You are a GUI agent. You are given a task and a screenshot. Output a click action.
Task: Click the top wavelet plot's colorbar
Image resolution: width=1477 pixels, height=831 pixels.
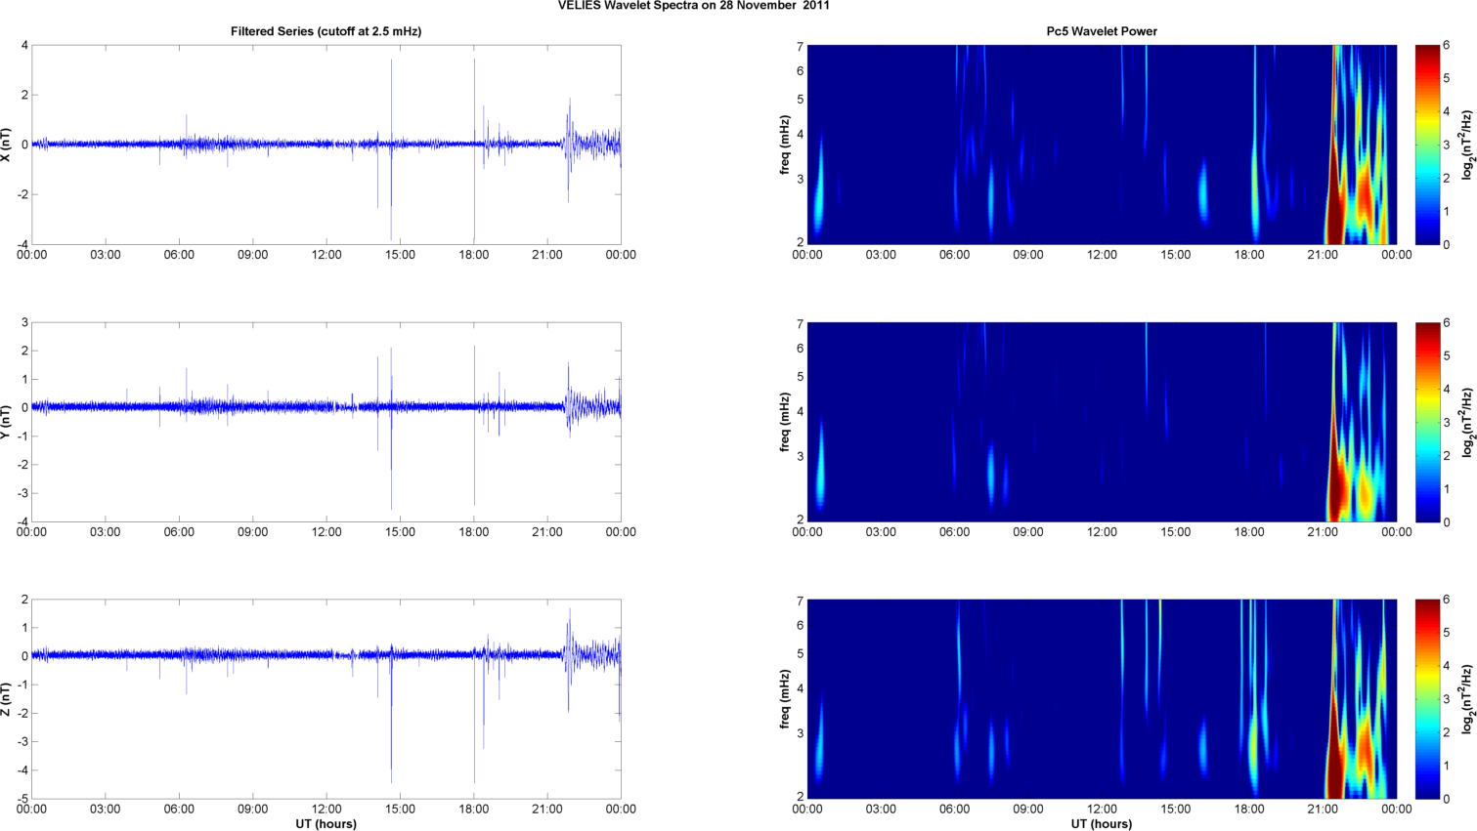click(1427, 145)
